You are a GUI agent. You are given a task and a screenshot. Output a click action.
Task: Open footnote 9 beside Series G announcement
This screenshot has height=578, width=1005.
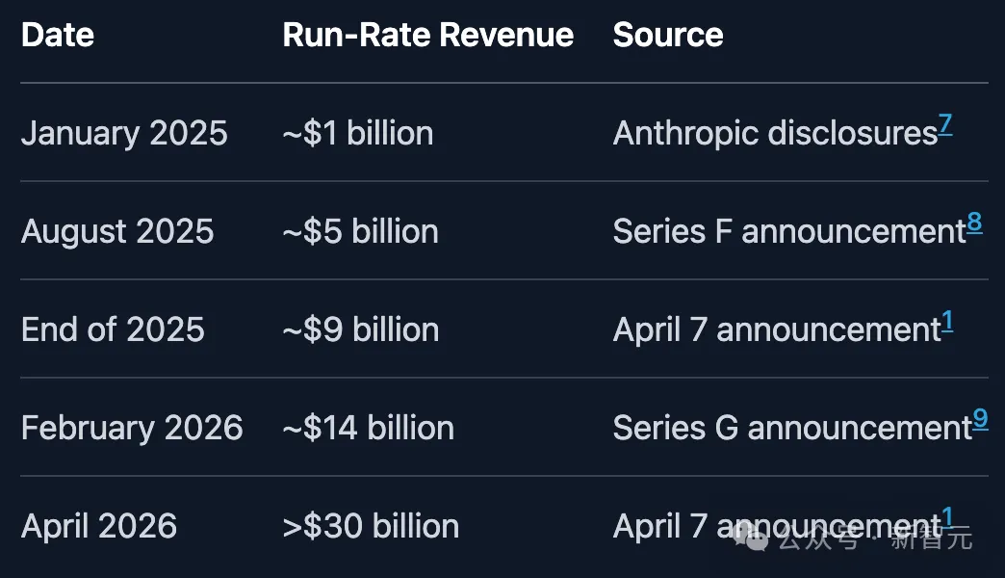pos(980,418)
